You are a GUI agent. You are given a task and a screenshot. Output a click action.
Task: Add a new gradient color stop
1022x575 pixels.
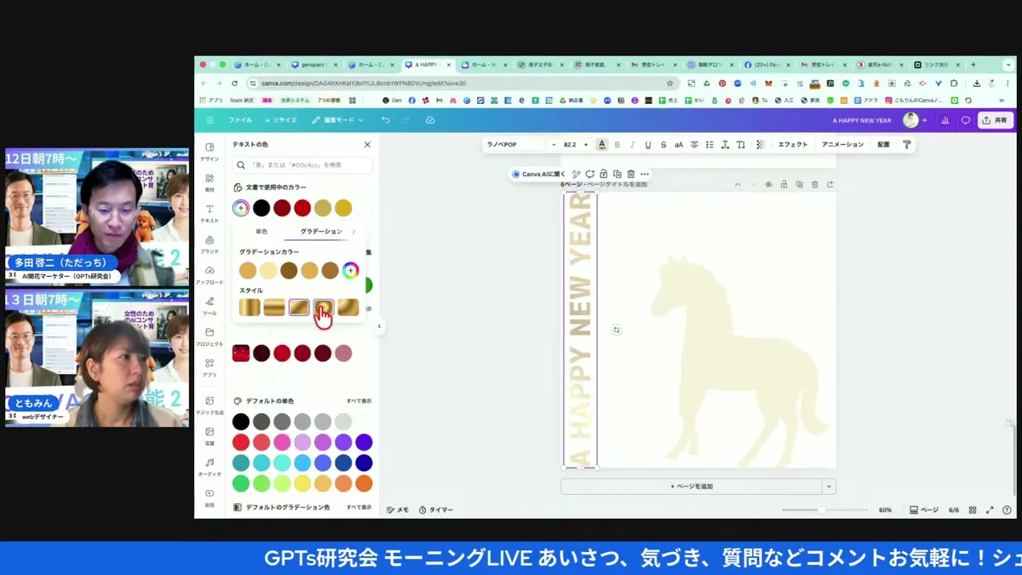point(350,271)
